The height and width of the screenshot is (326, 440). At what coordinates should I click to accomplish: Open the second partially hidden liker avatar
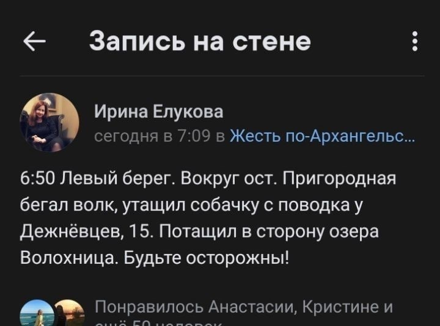pos(70,313)
